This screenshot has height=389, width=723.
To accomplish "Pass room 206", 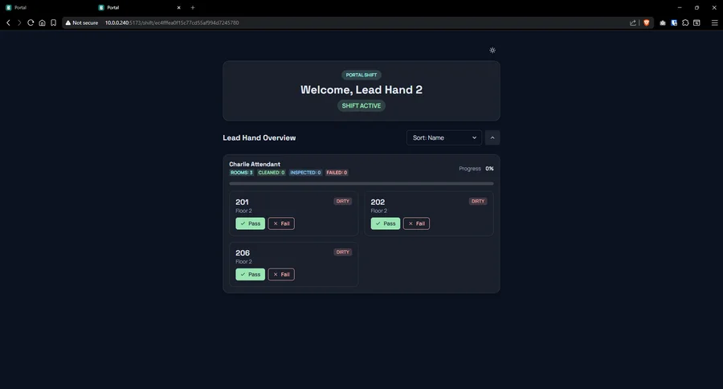I will click(251, 274).
